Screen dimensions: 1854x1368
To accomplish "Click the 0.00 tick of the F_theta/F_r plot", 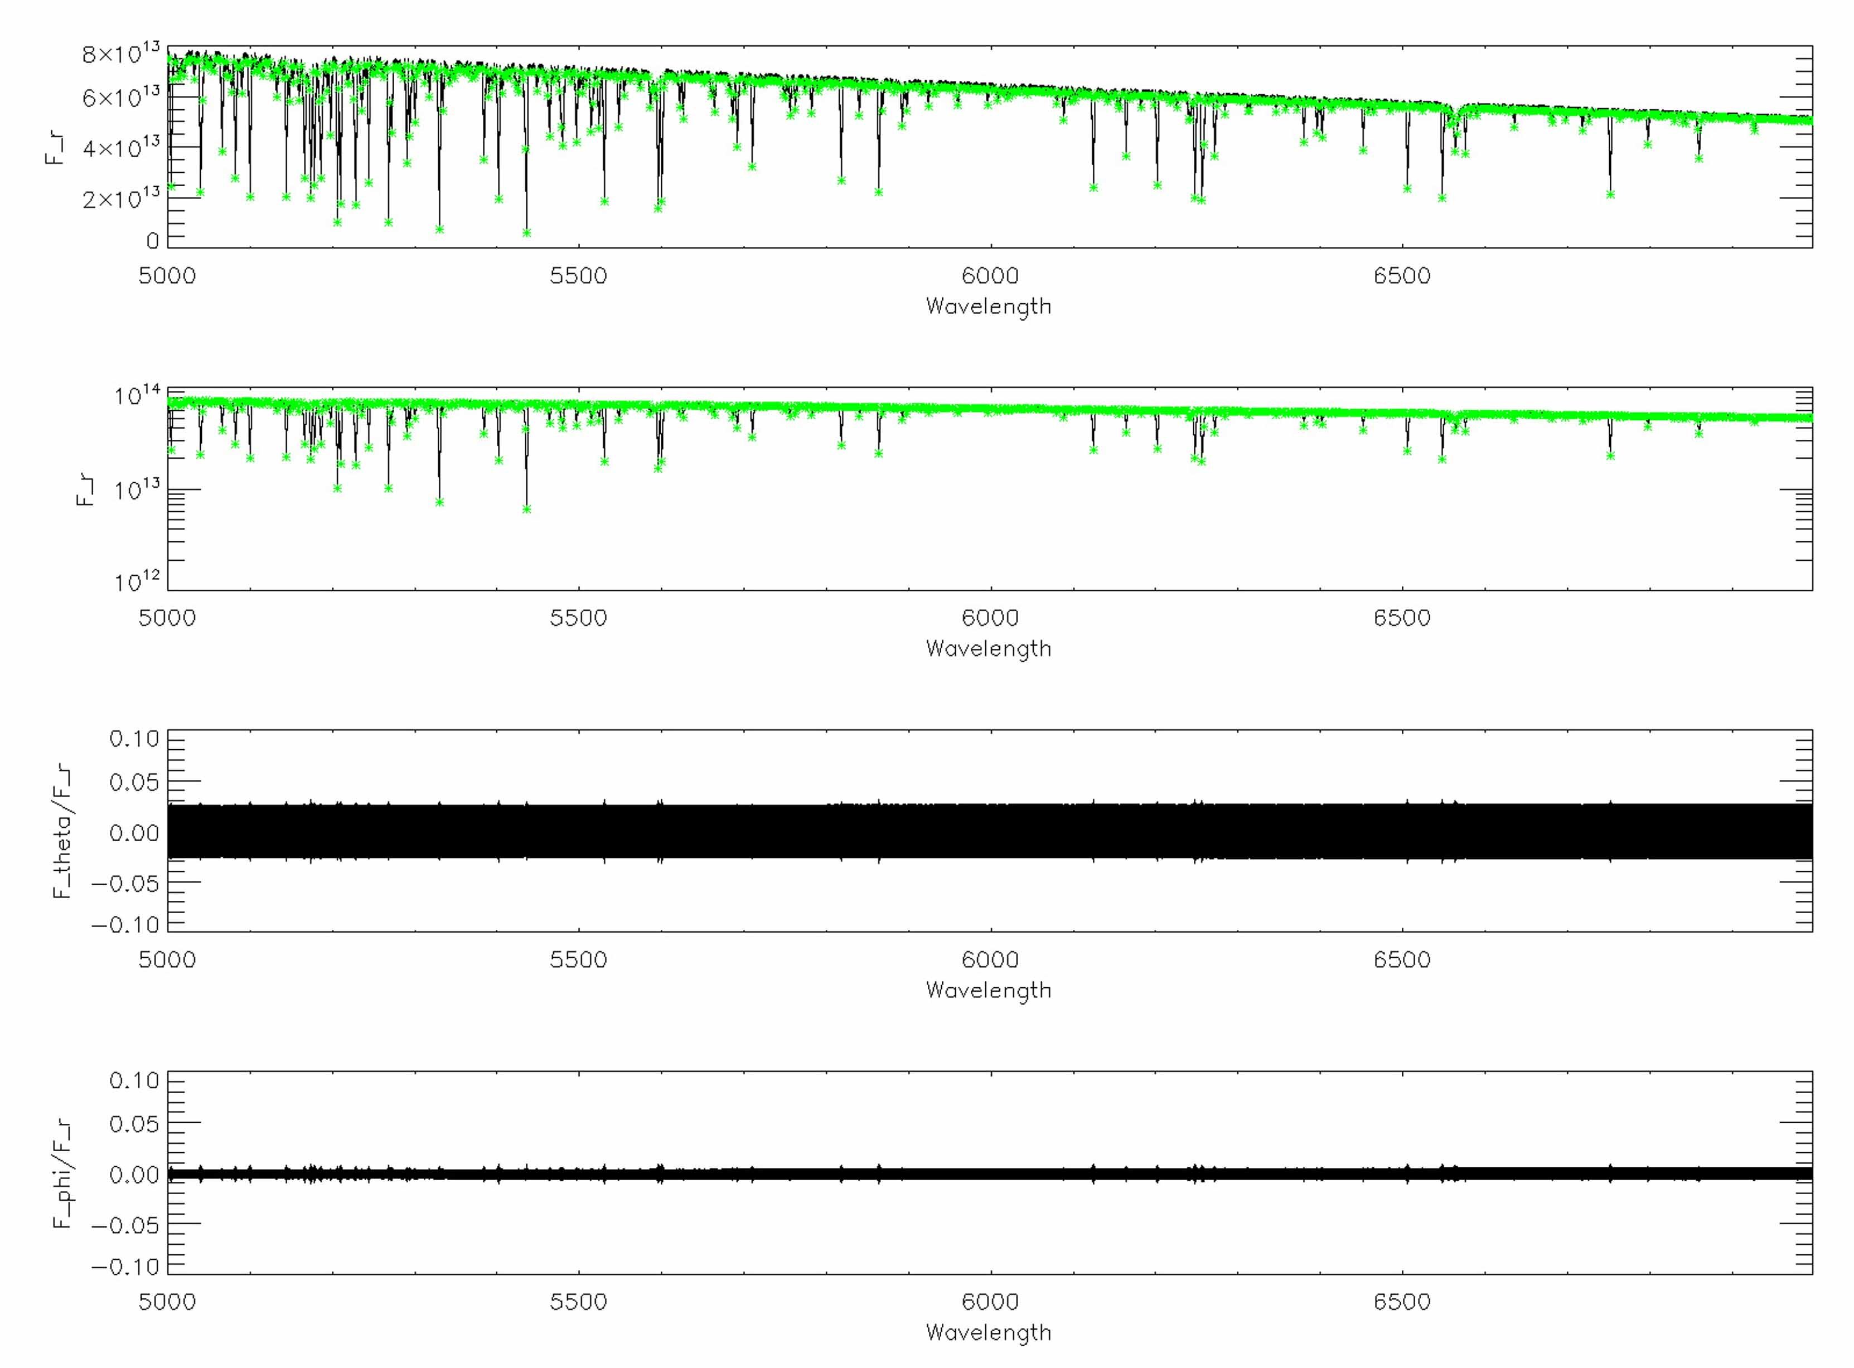I will (x=134, y=833).
